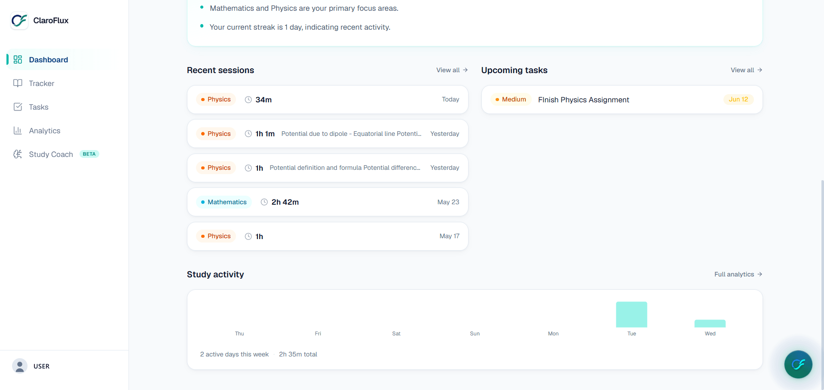Viewport: 824px width, 390px height.
Task: Click the '2h 35m total' text
Action: 298,354
